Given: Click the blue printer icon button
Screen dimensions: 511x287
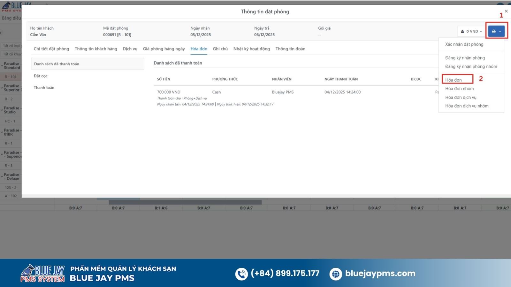Looking at the screenshot, I should pos(496,31).
